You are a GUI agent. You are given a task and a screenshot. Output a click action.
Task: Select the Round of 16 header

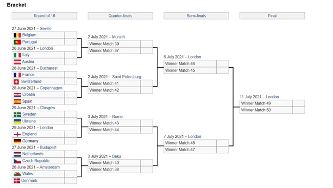[x=45, y=16]
